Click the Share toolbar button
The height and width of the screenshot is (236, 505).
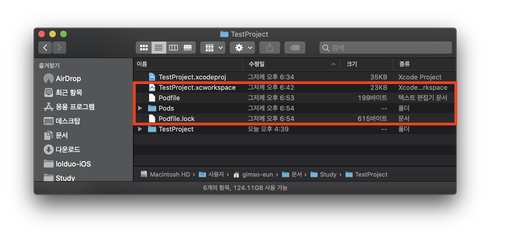point(270,48)
